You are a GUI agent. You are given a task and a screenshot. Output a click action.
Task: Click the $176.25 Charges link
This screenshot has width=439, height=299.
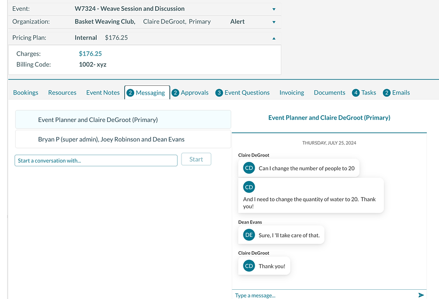tap(91, 53)
